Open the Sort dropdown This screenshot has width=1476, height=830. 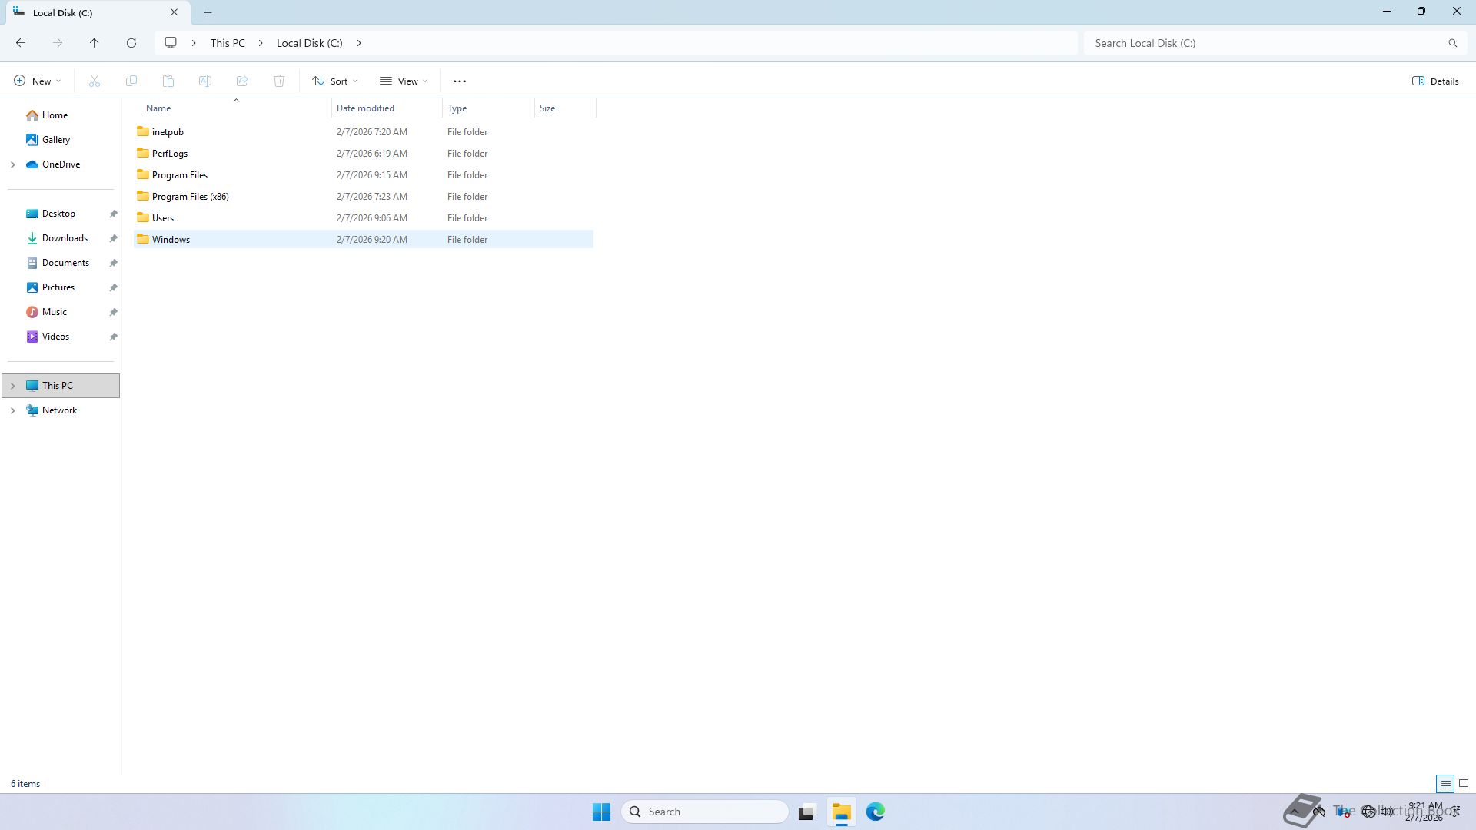[x=335, y=81]
